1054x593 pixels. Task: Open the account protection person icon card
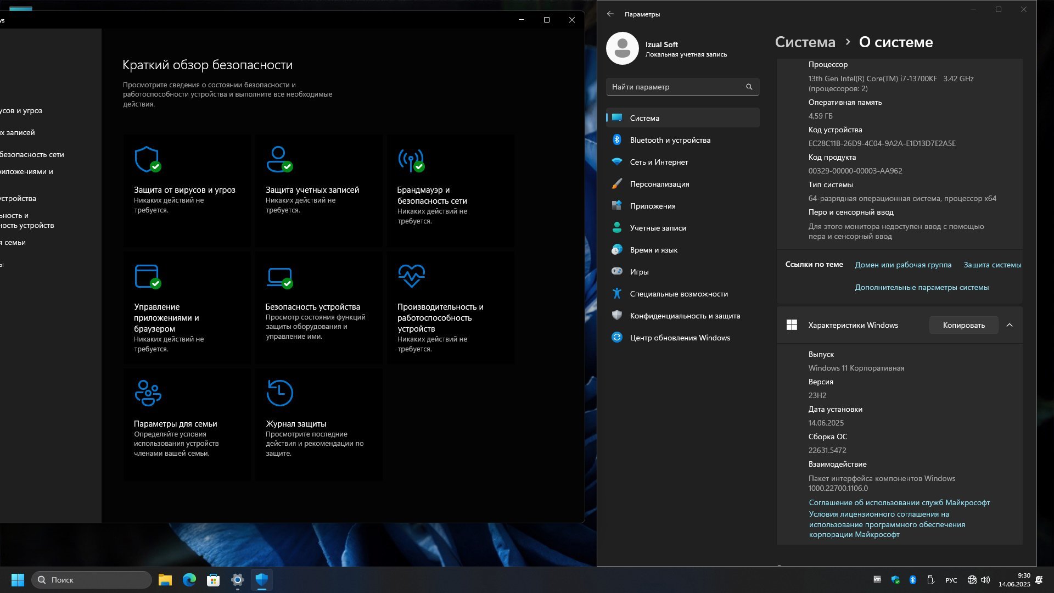coord(318,191)
